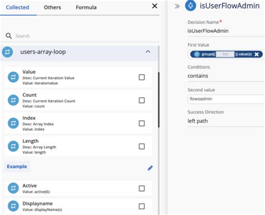Click the Displayname row loop icon
The width and height of the screenshot is (265, 215).
click(x=13, y=206)
